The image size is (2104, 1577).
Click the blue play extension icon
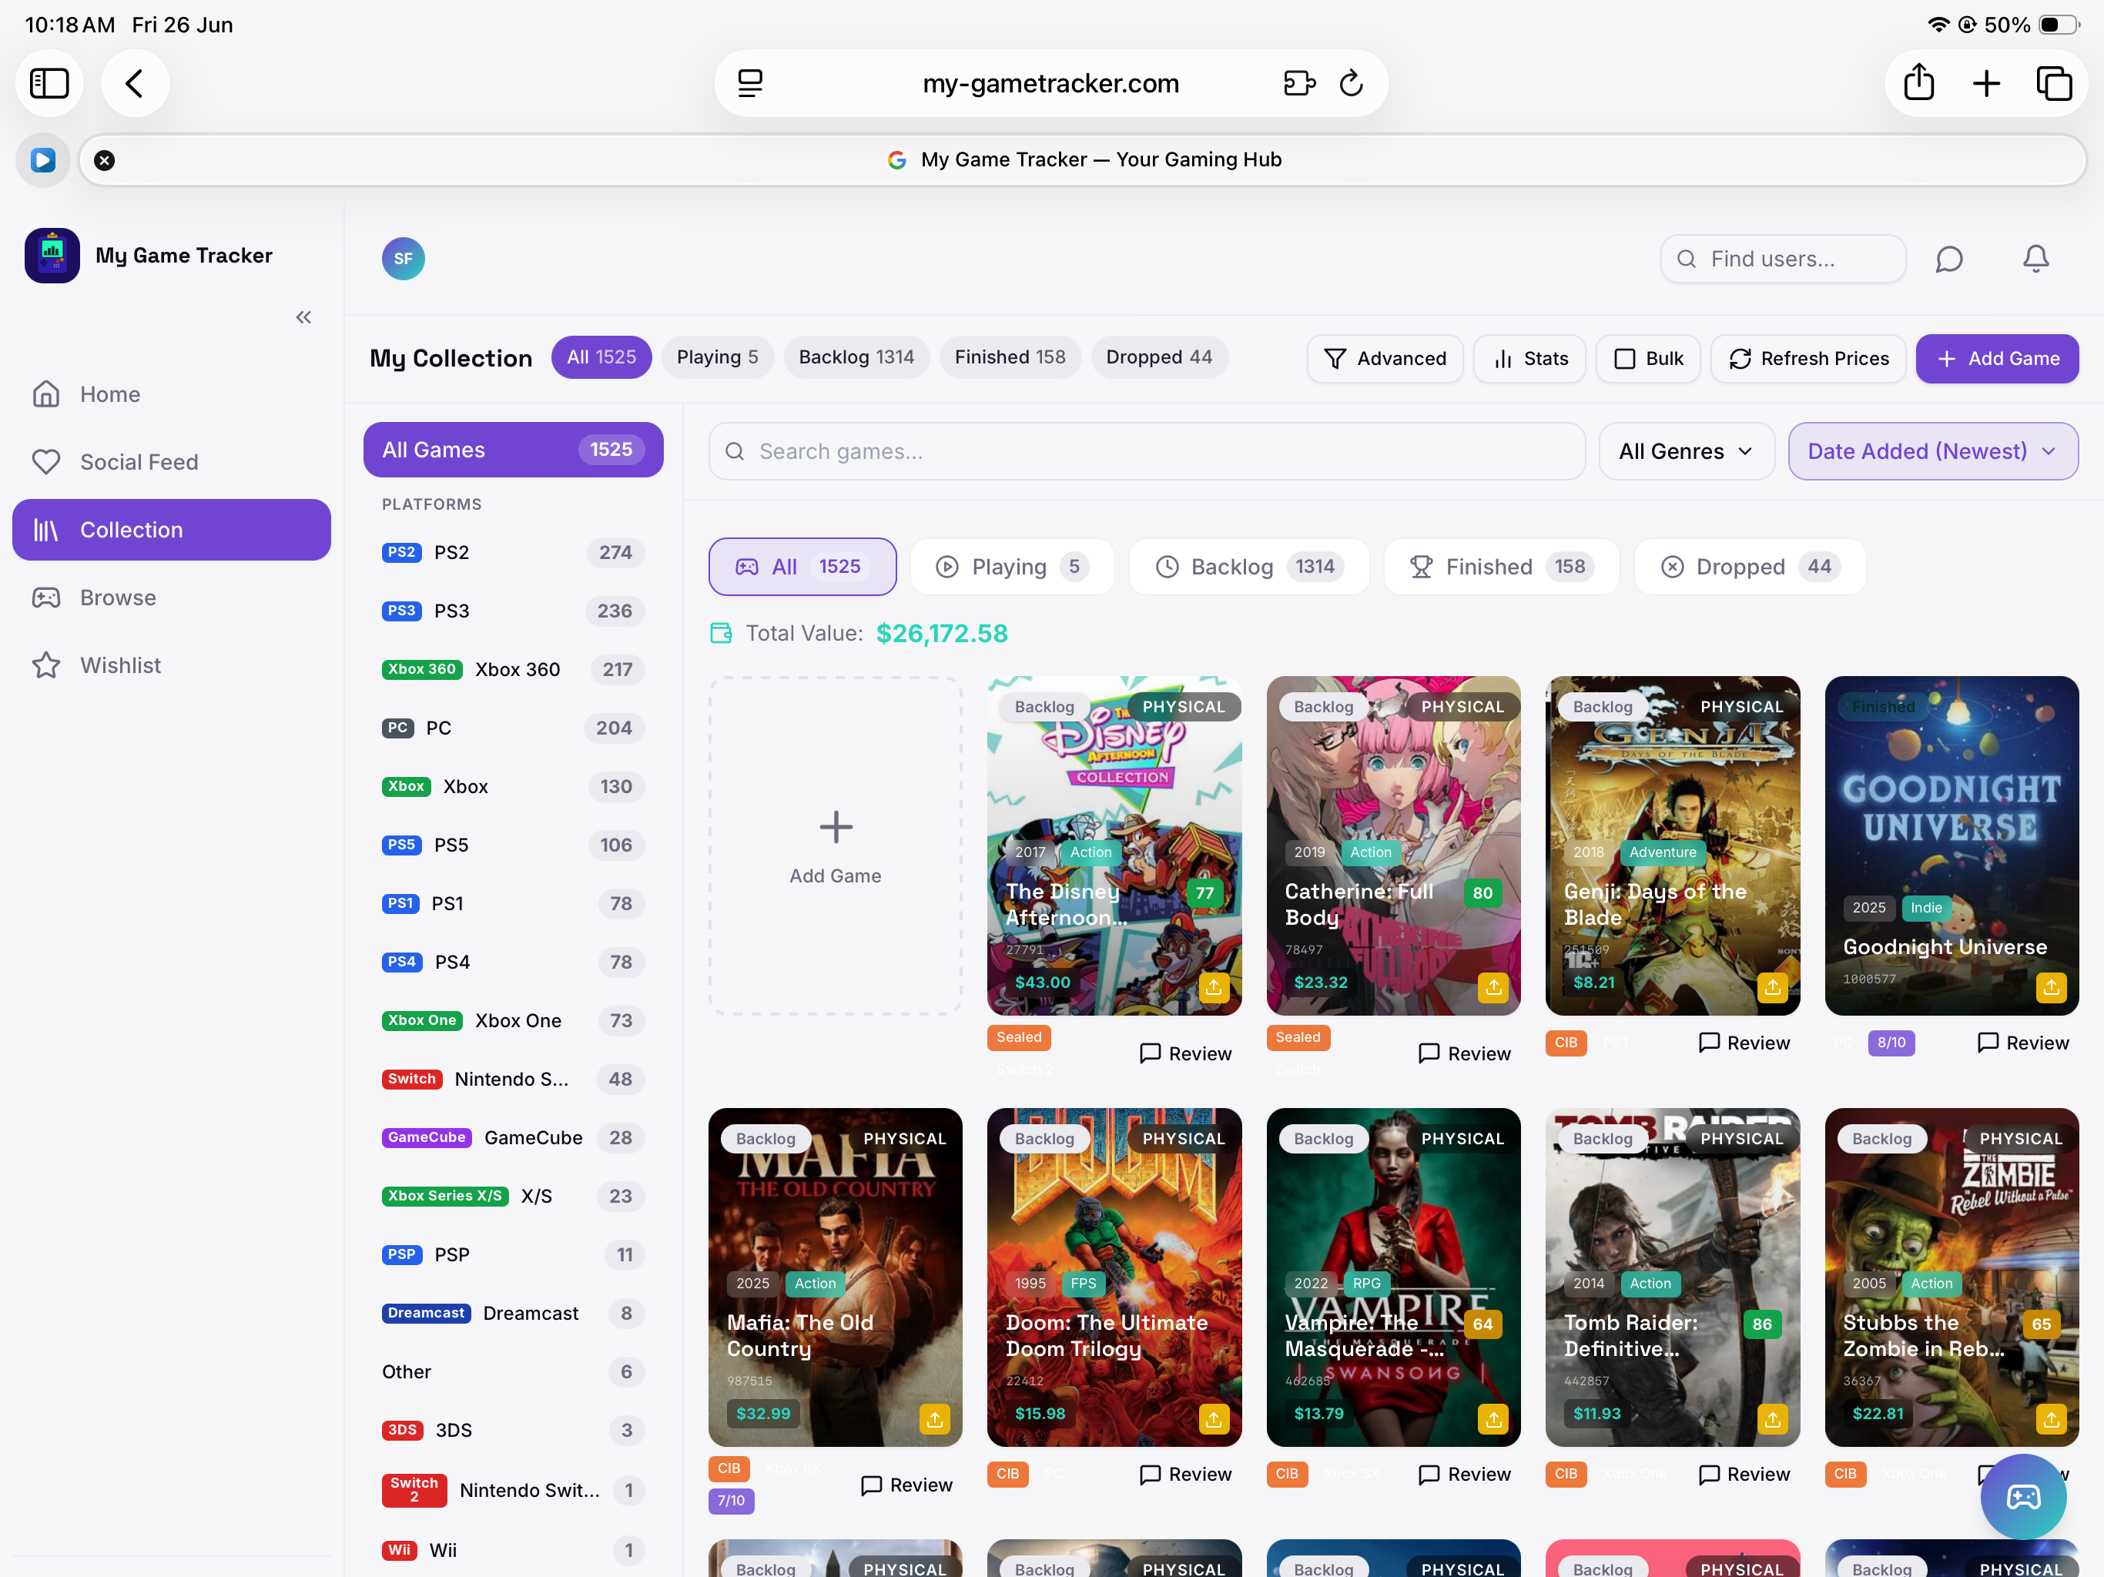tap(43, 160)
